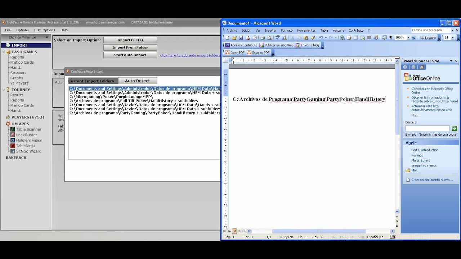Click the New blank document icon in Word
Viewport: 461px width, 259px height.
pyautogui.click(x=227, y=37)
